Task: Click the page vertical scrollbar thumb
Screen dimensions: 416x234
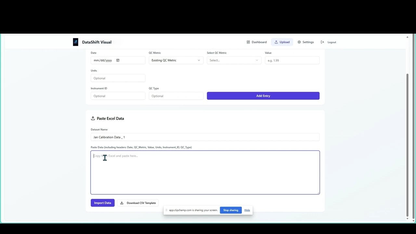Action: [408, 145]
